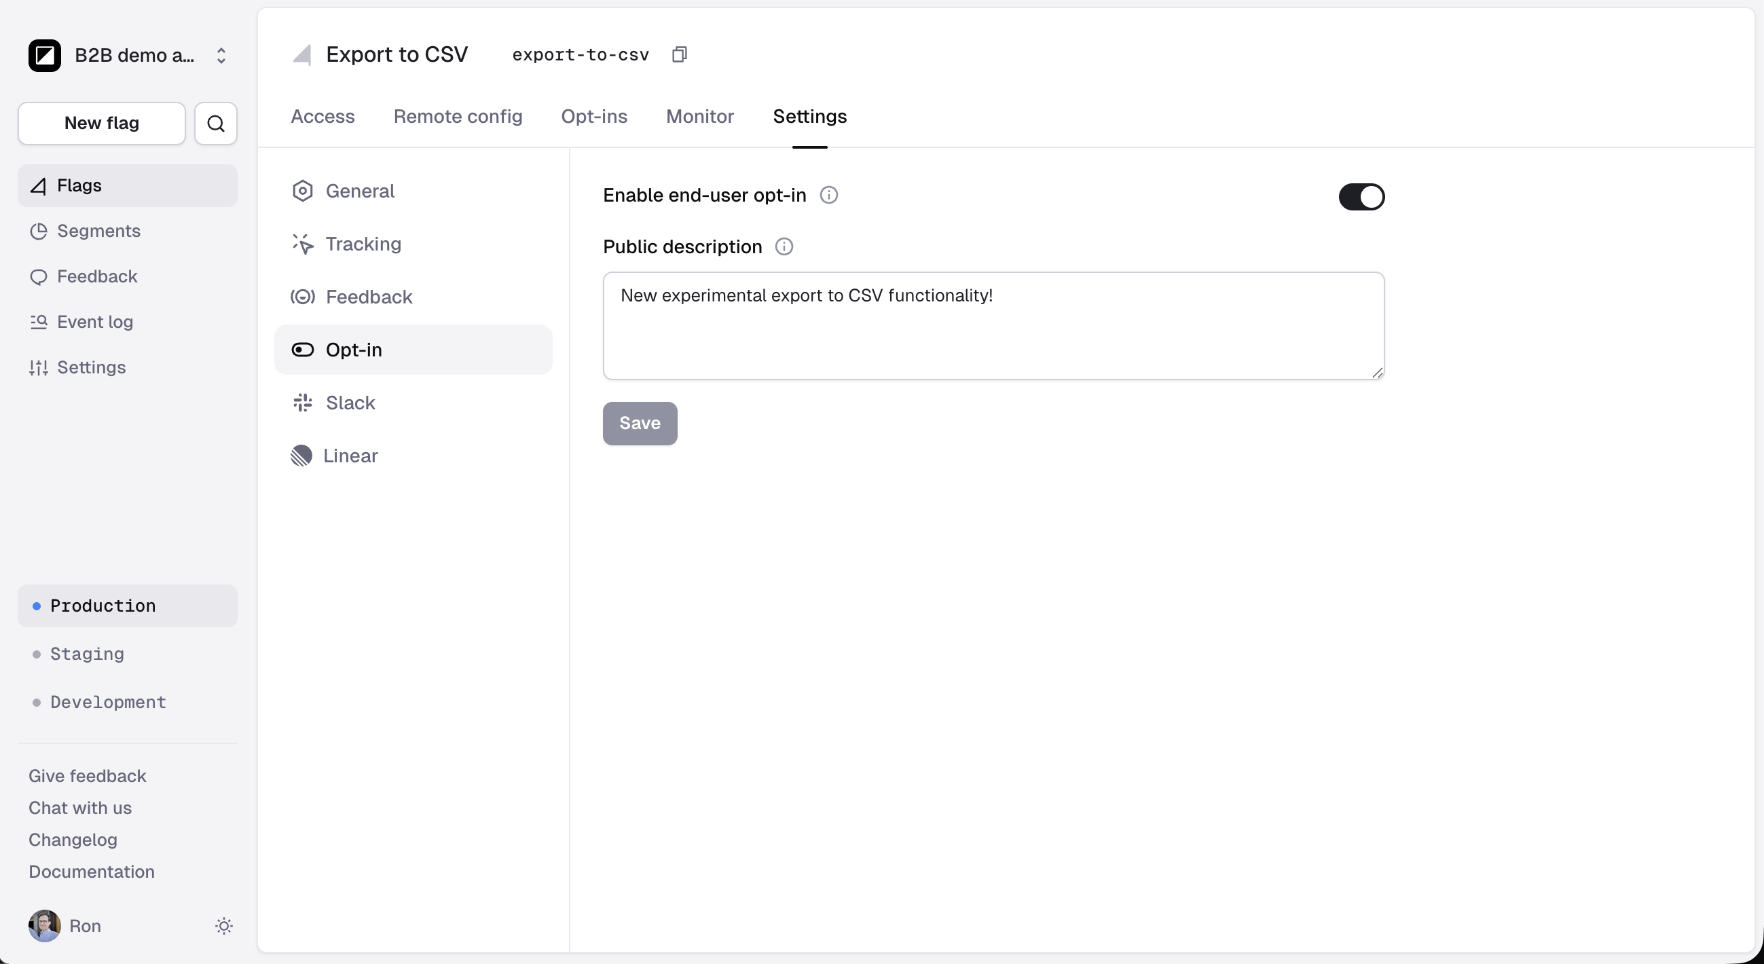Switch to the Monitor tab
The width and height of the screenshot is (1764, 964).
pos(700,116)
